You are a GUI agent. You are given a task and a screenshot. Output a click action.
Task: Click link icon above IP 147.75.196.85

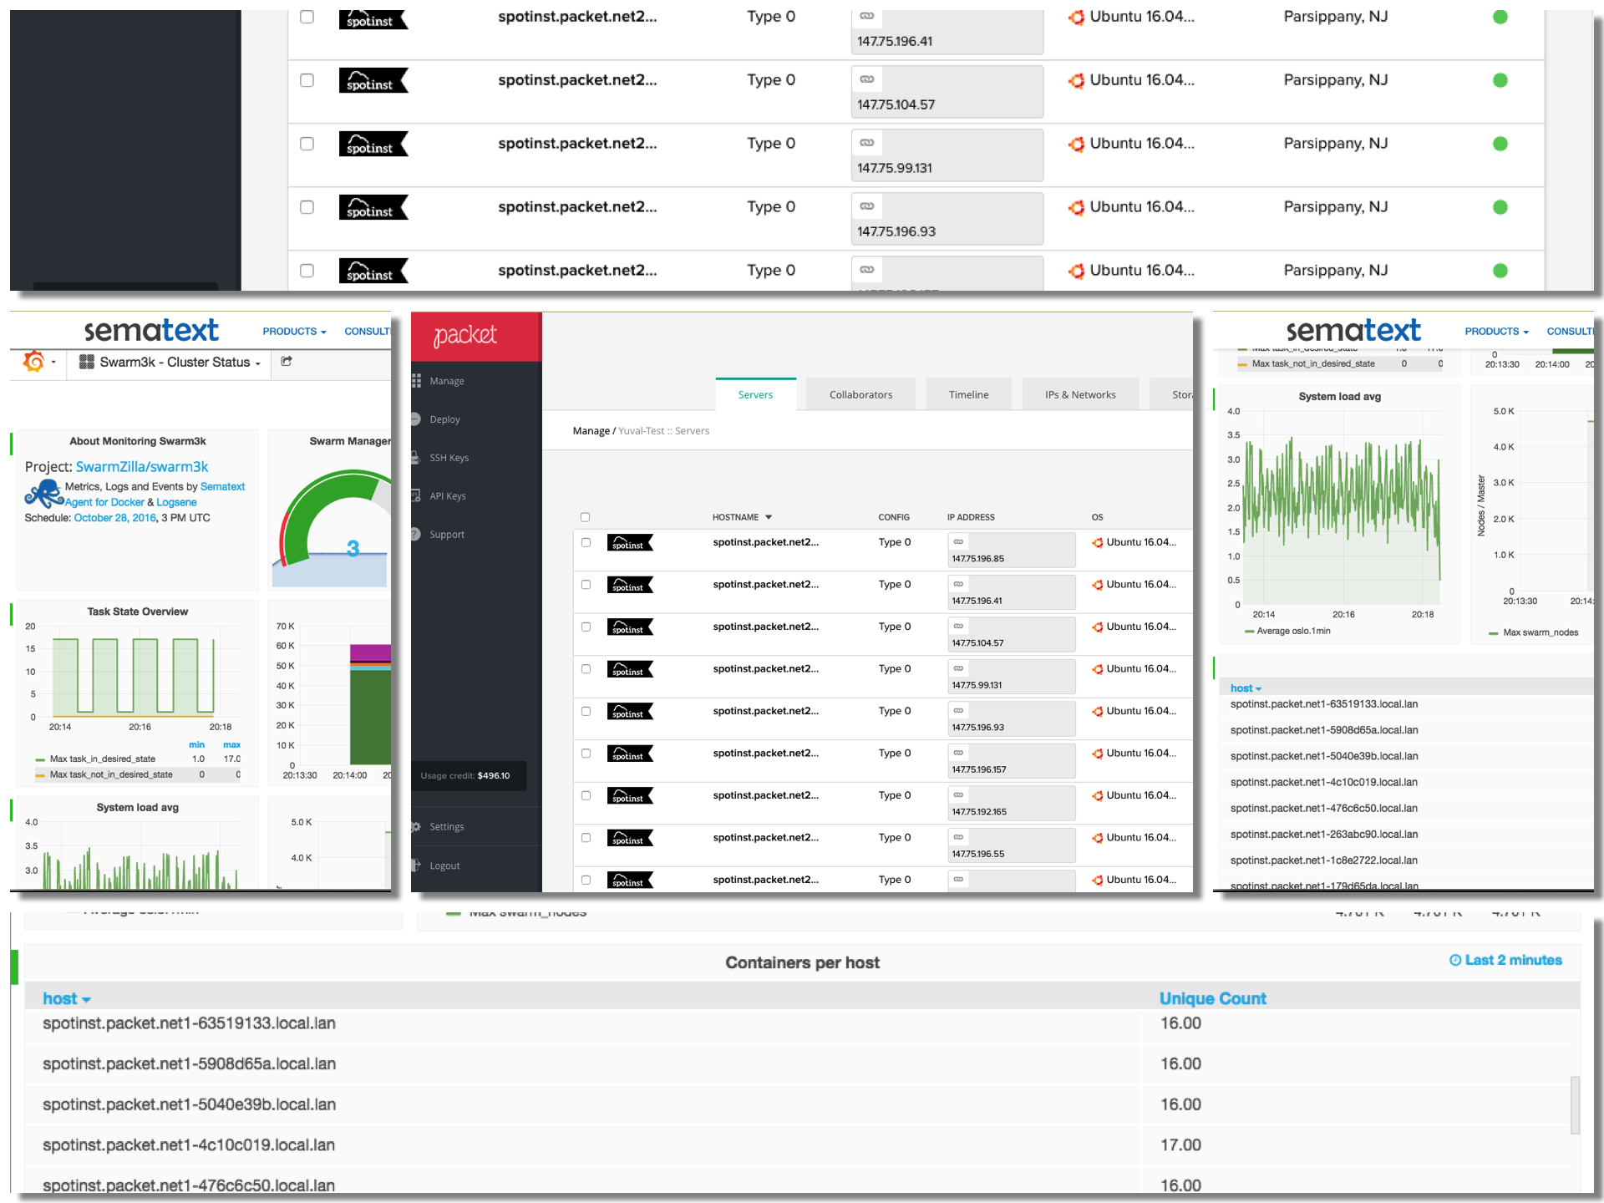958,542
